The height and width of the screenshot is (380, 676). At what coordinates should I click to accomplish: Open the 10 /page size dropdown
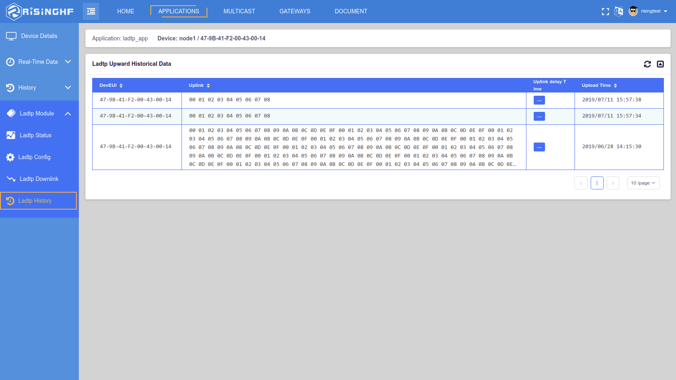[643, 183]
